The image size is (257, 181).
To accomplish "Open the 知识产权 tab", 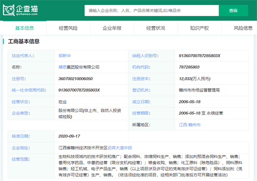I will pos(199,28).
